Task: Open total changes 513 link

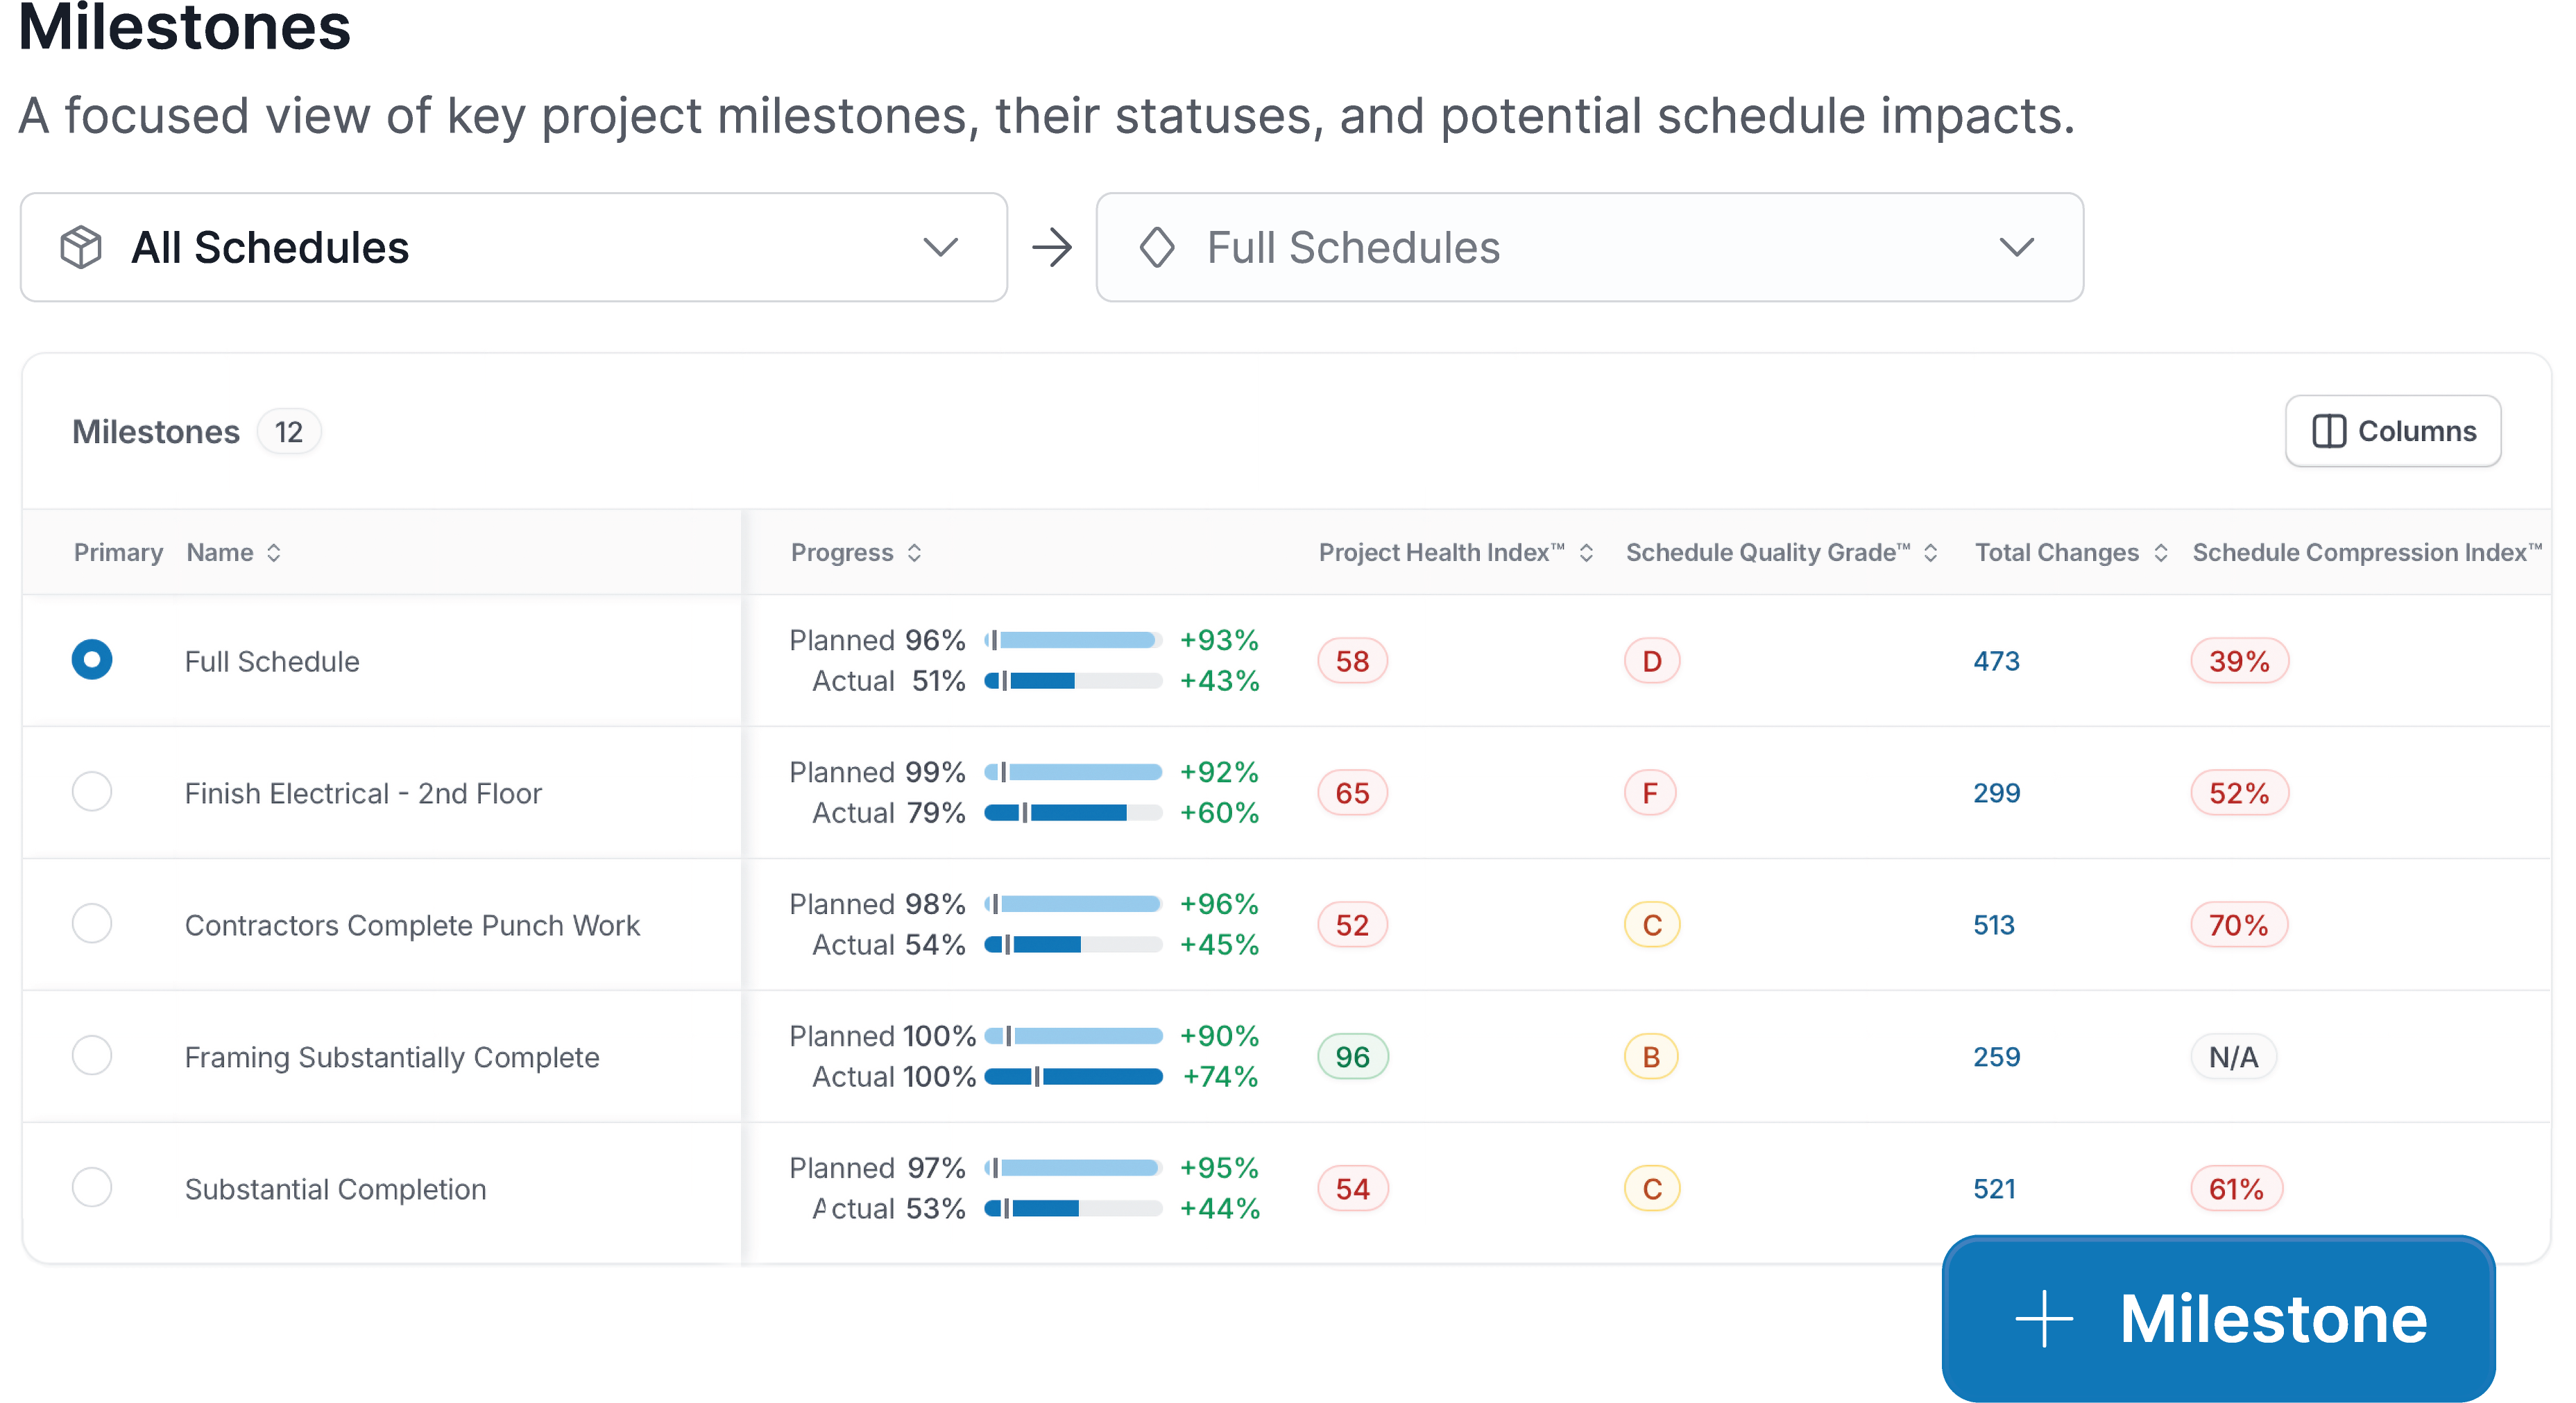Action: tap(1994, 924)
